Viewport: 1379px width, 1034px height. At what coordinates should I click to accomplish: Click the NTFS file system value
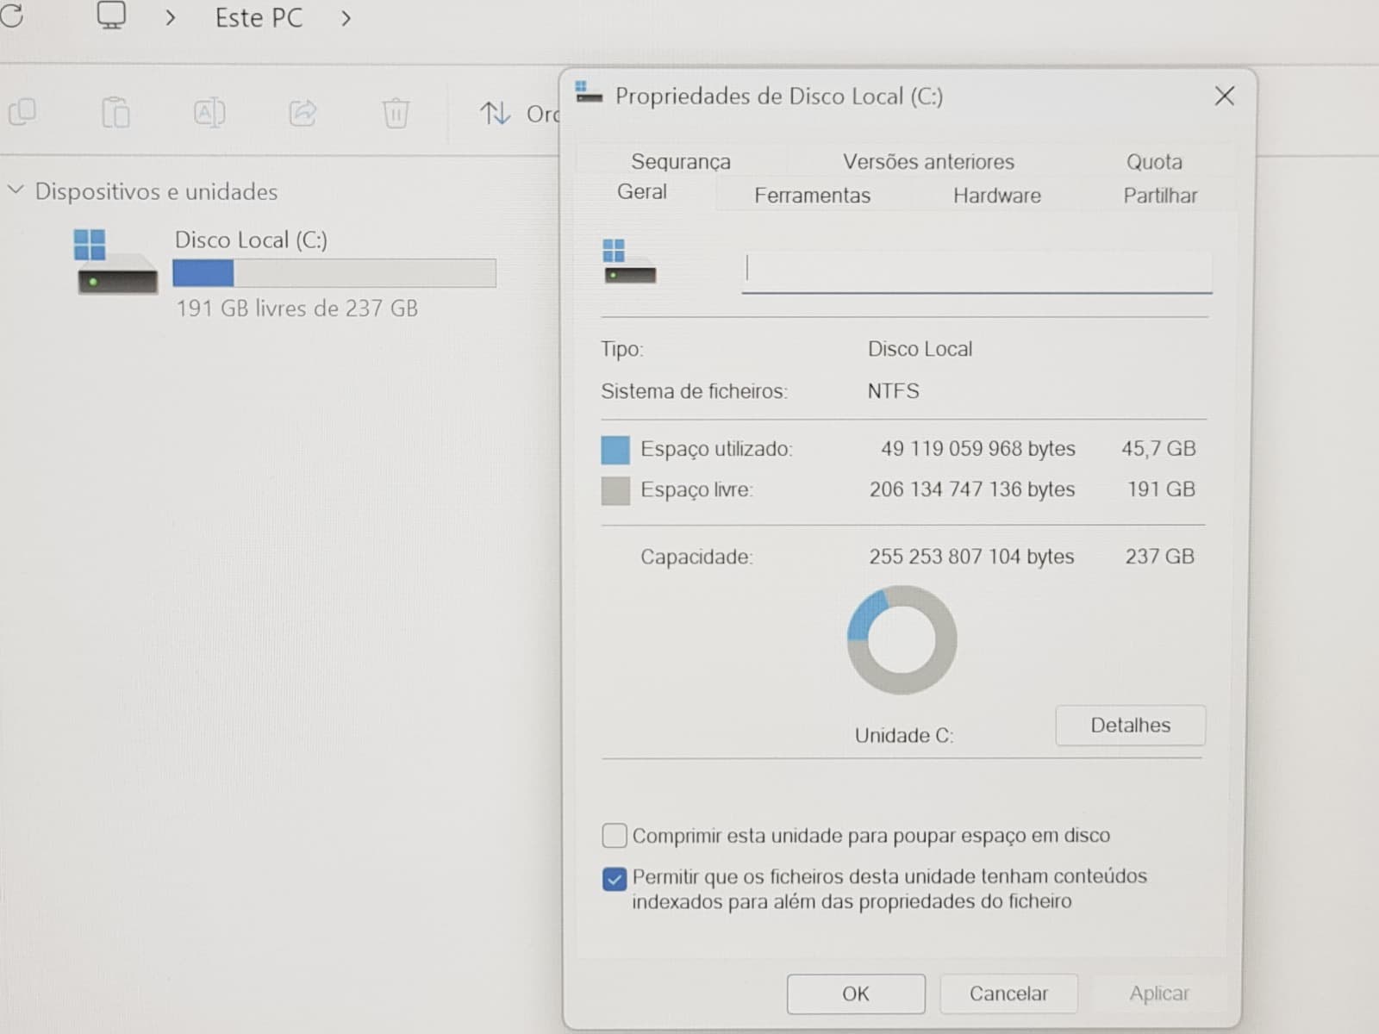(893, 391)
